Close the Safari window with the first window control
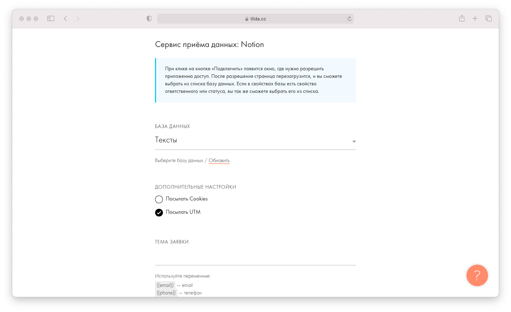Image resolution: width=511 pixels, height=312 pixels. pos(22,19)
